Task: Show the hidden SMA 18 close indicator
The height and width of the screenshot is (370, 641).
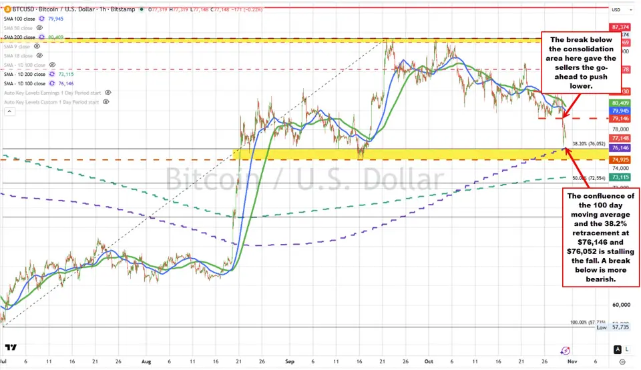Action: click(x=39, y=55)
